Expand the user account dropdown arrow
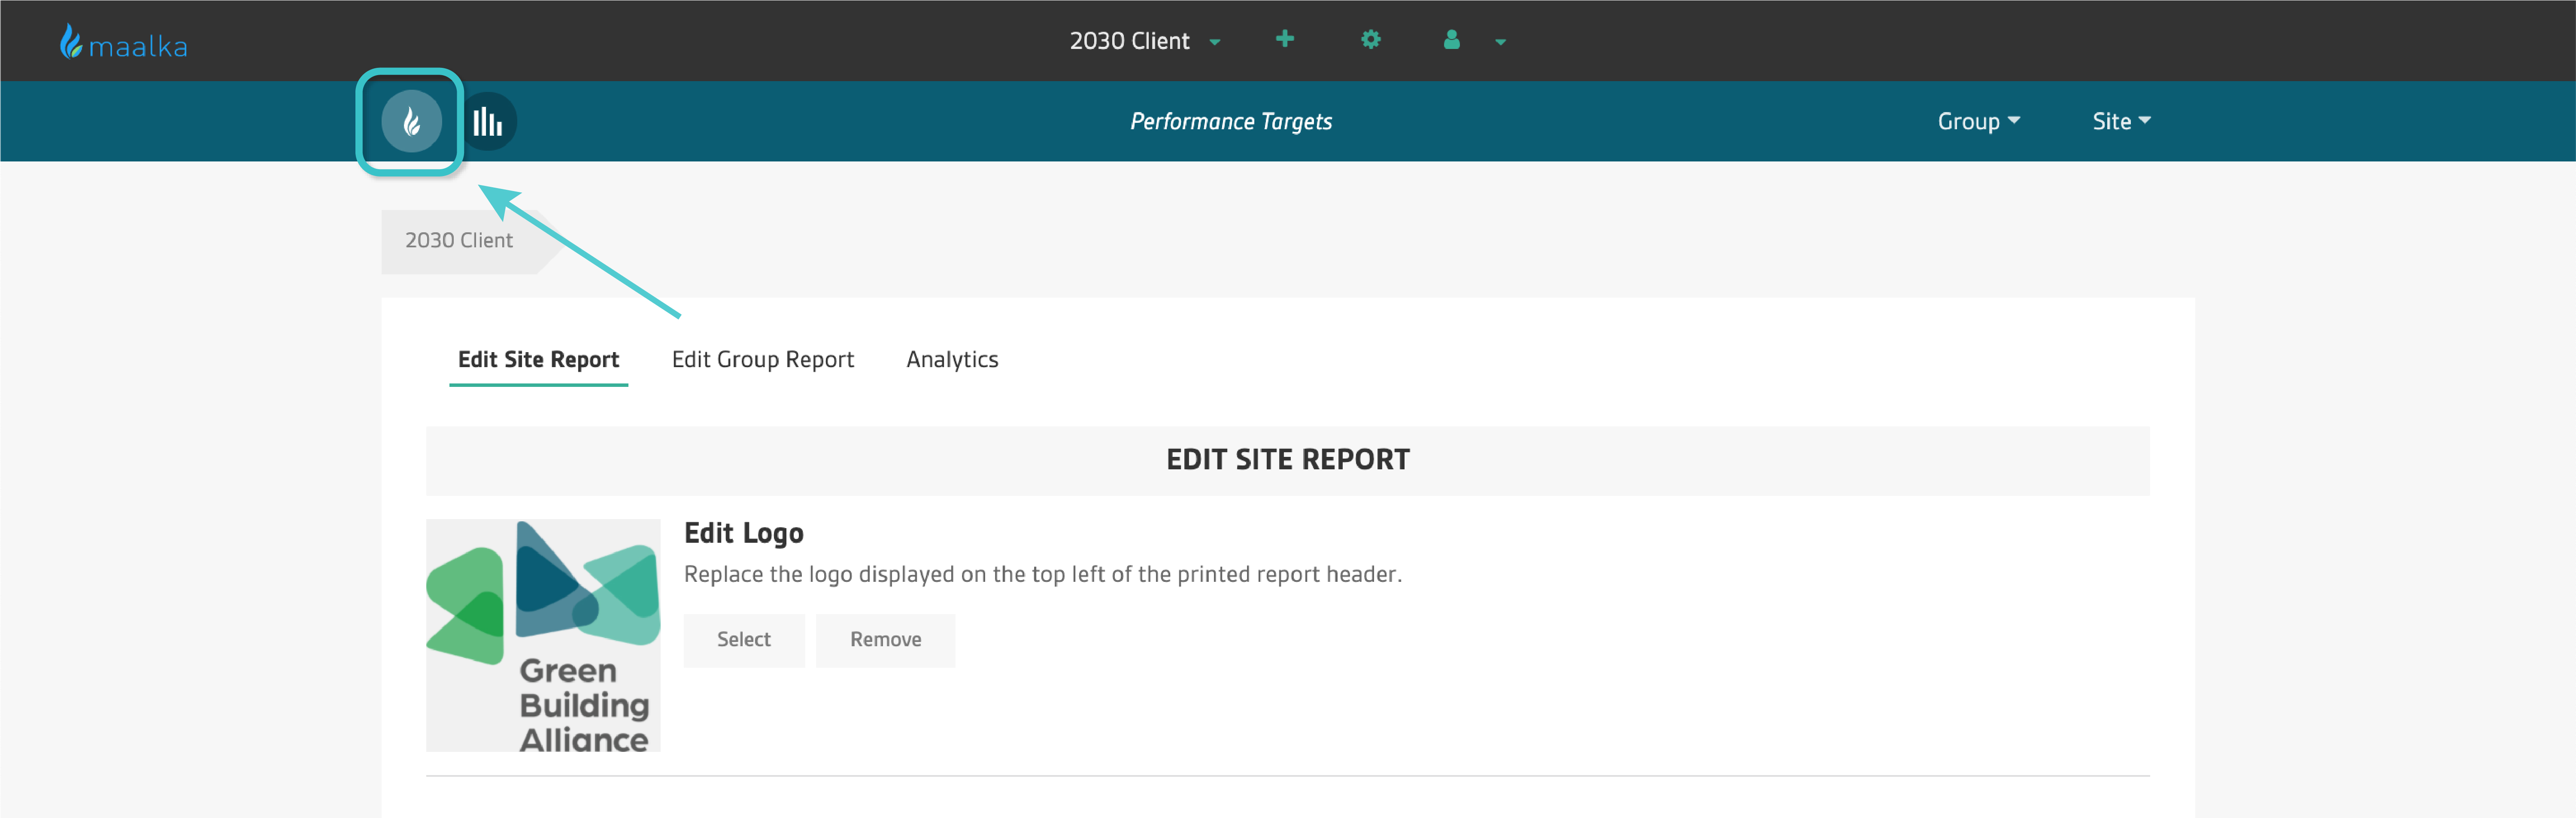Image resolution: width=2576 pixels, height=818 pixels. point(1500,42)
